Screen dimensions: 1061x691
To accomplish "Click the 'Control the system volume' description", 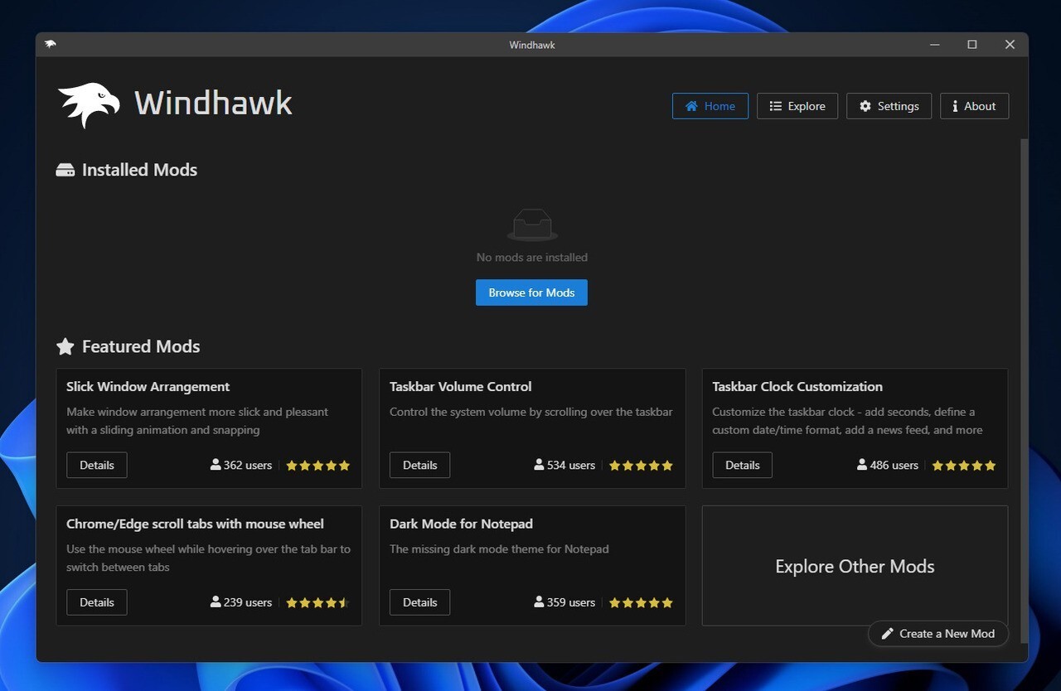I will pyautogui.click(x=531, y=412).
